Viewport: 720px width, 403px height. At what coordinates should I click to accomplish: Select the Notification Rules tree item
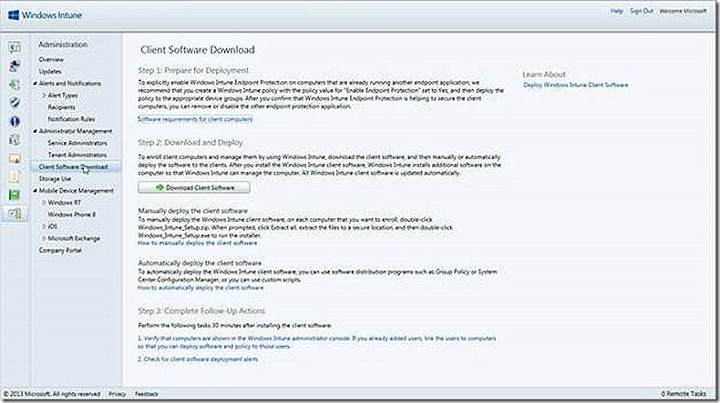coord(71,119)
